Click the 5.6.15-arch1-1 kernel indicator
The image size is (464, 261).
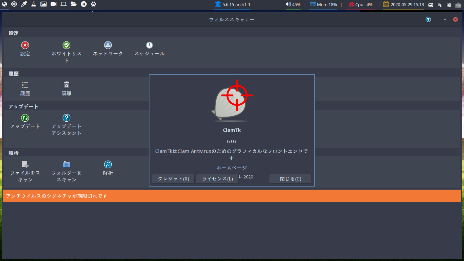[x=232, y=5]
